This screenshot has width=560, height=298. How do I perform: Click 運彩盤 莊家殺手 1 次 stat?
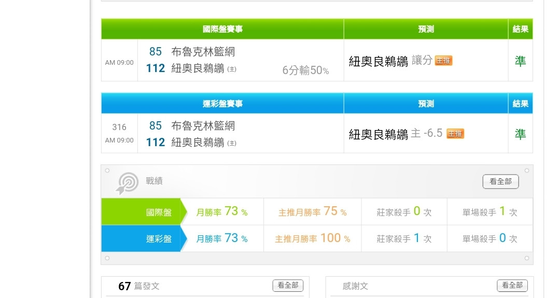404,239
